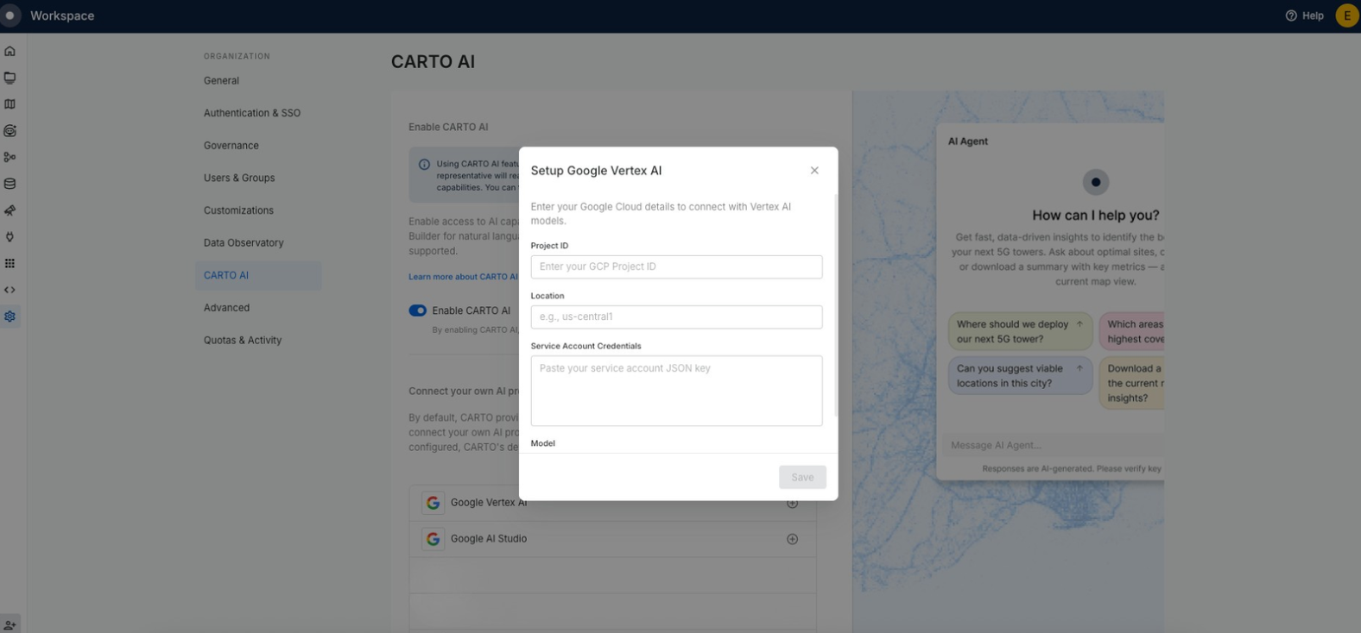Open Developers code icon in sidebar
The width and height of the screenshot is (1361, 633).
point(9,290)
